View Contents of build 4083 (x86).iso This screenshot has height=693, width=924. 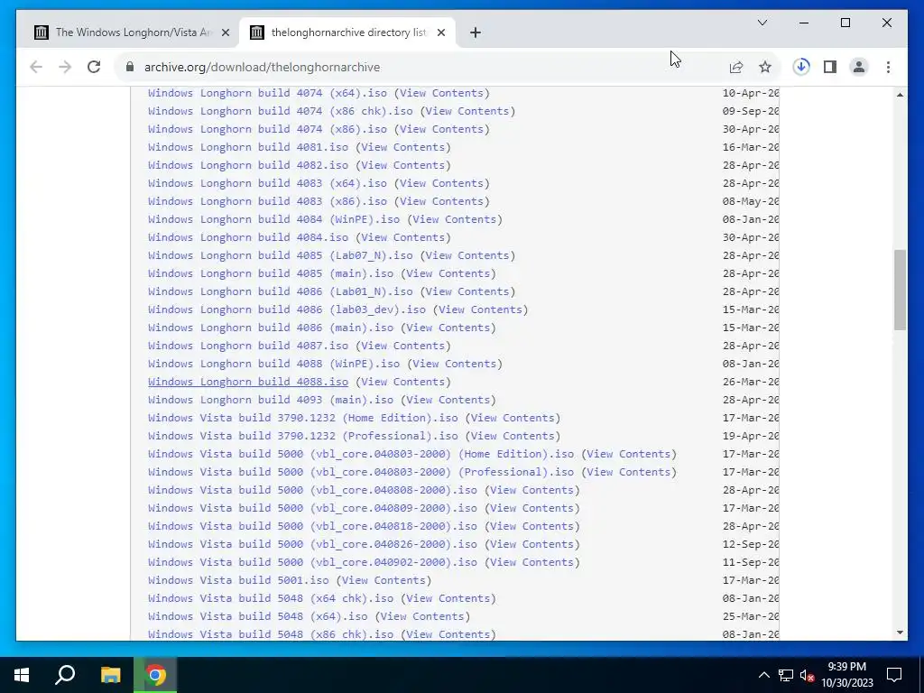point(442,201)
